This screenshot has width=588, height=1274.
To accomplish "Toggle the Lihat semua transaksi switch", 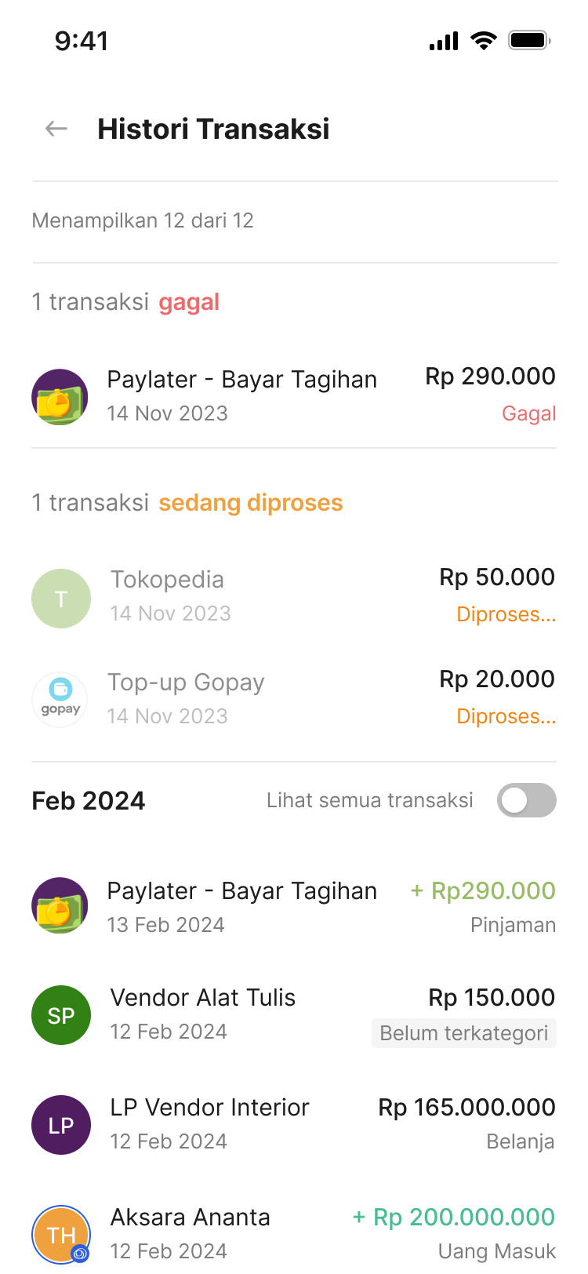I will (526, 800).
